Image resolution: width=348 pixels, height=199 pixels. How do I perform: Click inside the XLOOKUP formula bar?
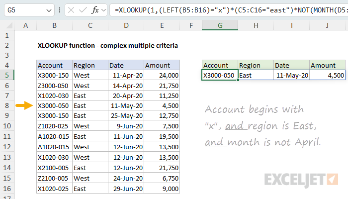tap(229, 10)
